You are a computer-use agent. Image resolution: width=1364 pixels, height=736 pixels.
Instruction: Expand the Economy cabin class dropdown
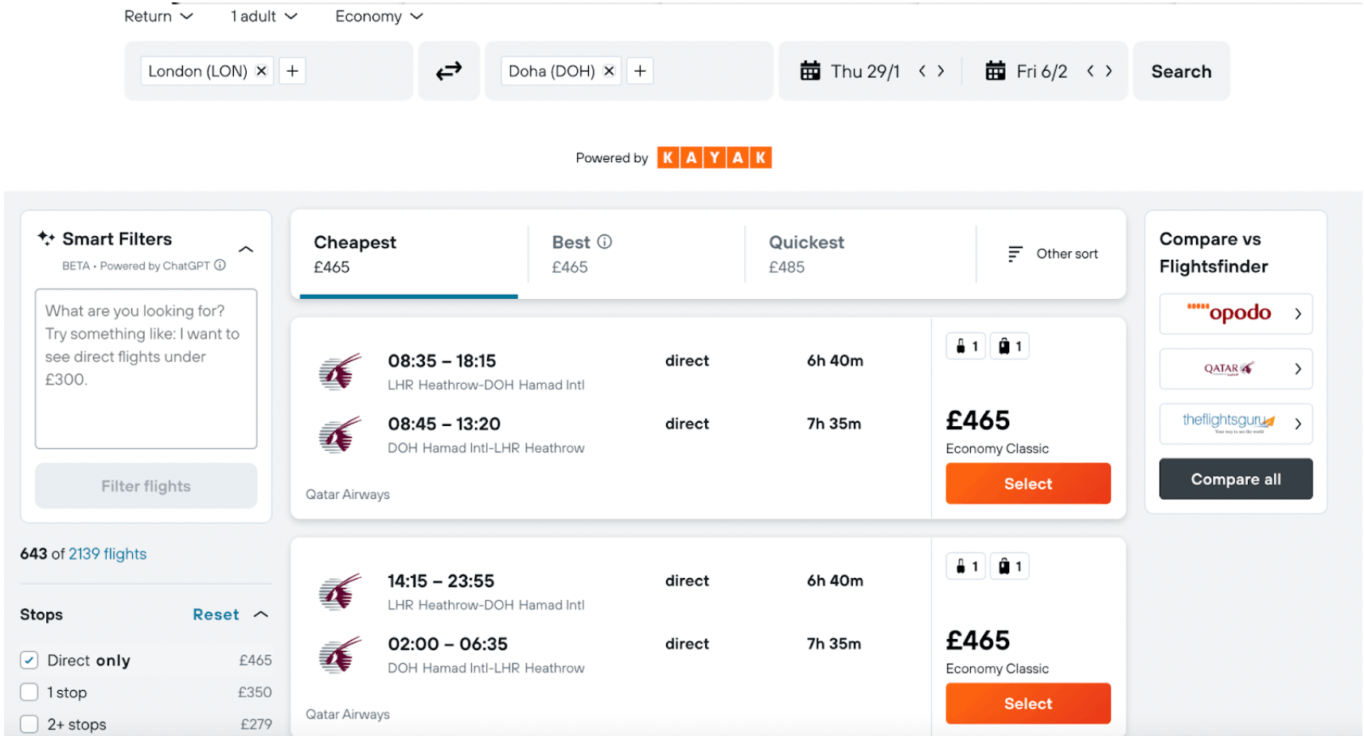tap(379, 16)
